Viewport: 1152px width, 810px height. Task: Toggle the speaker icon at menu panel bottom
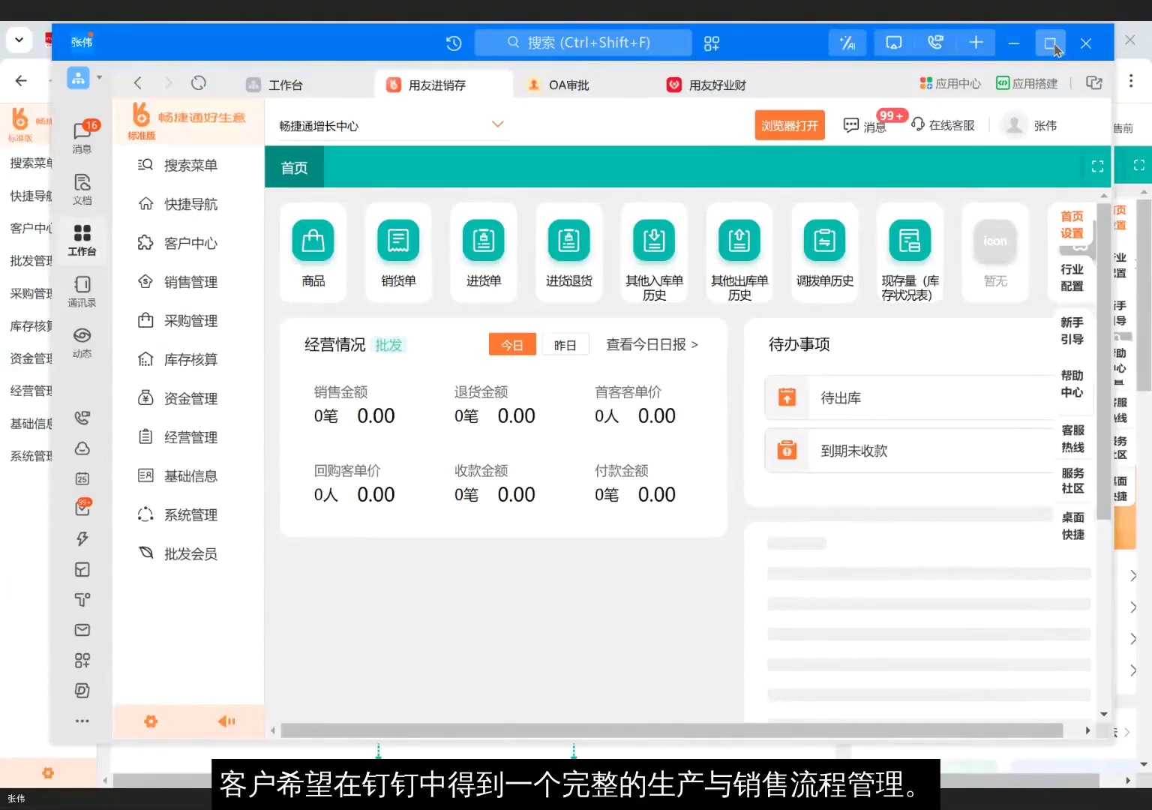pos(226,721)
